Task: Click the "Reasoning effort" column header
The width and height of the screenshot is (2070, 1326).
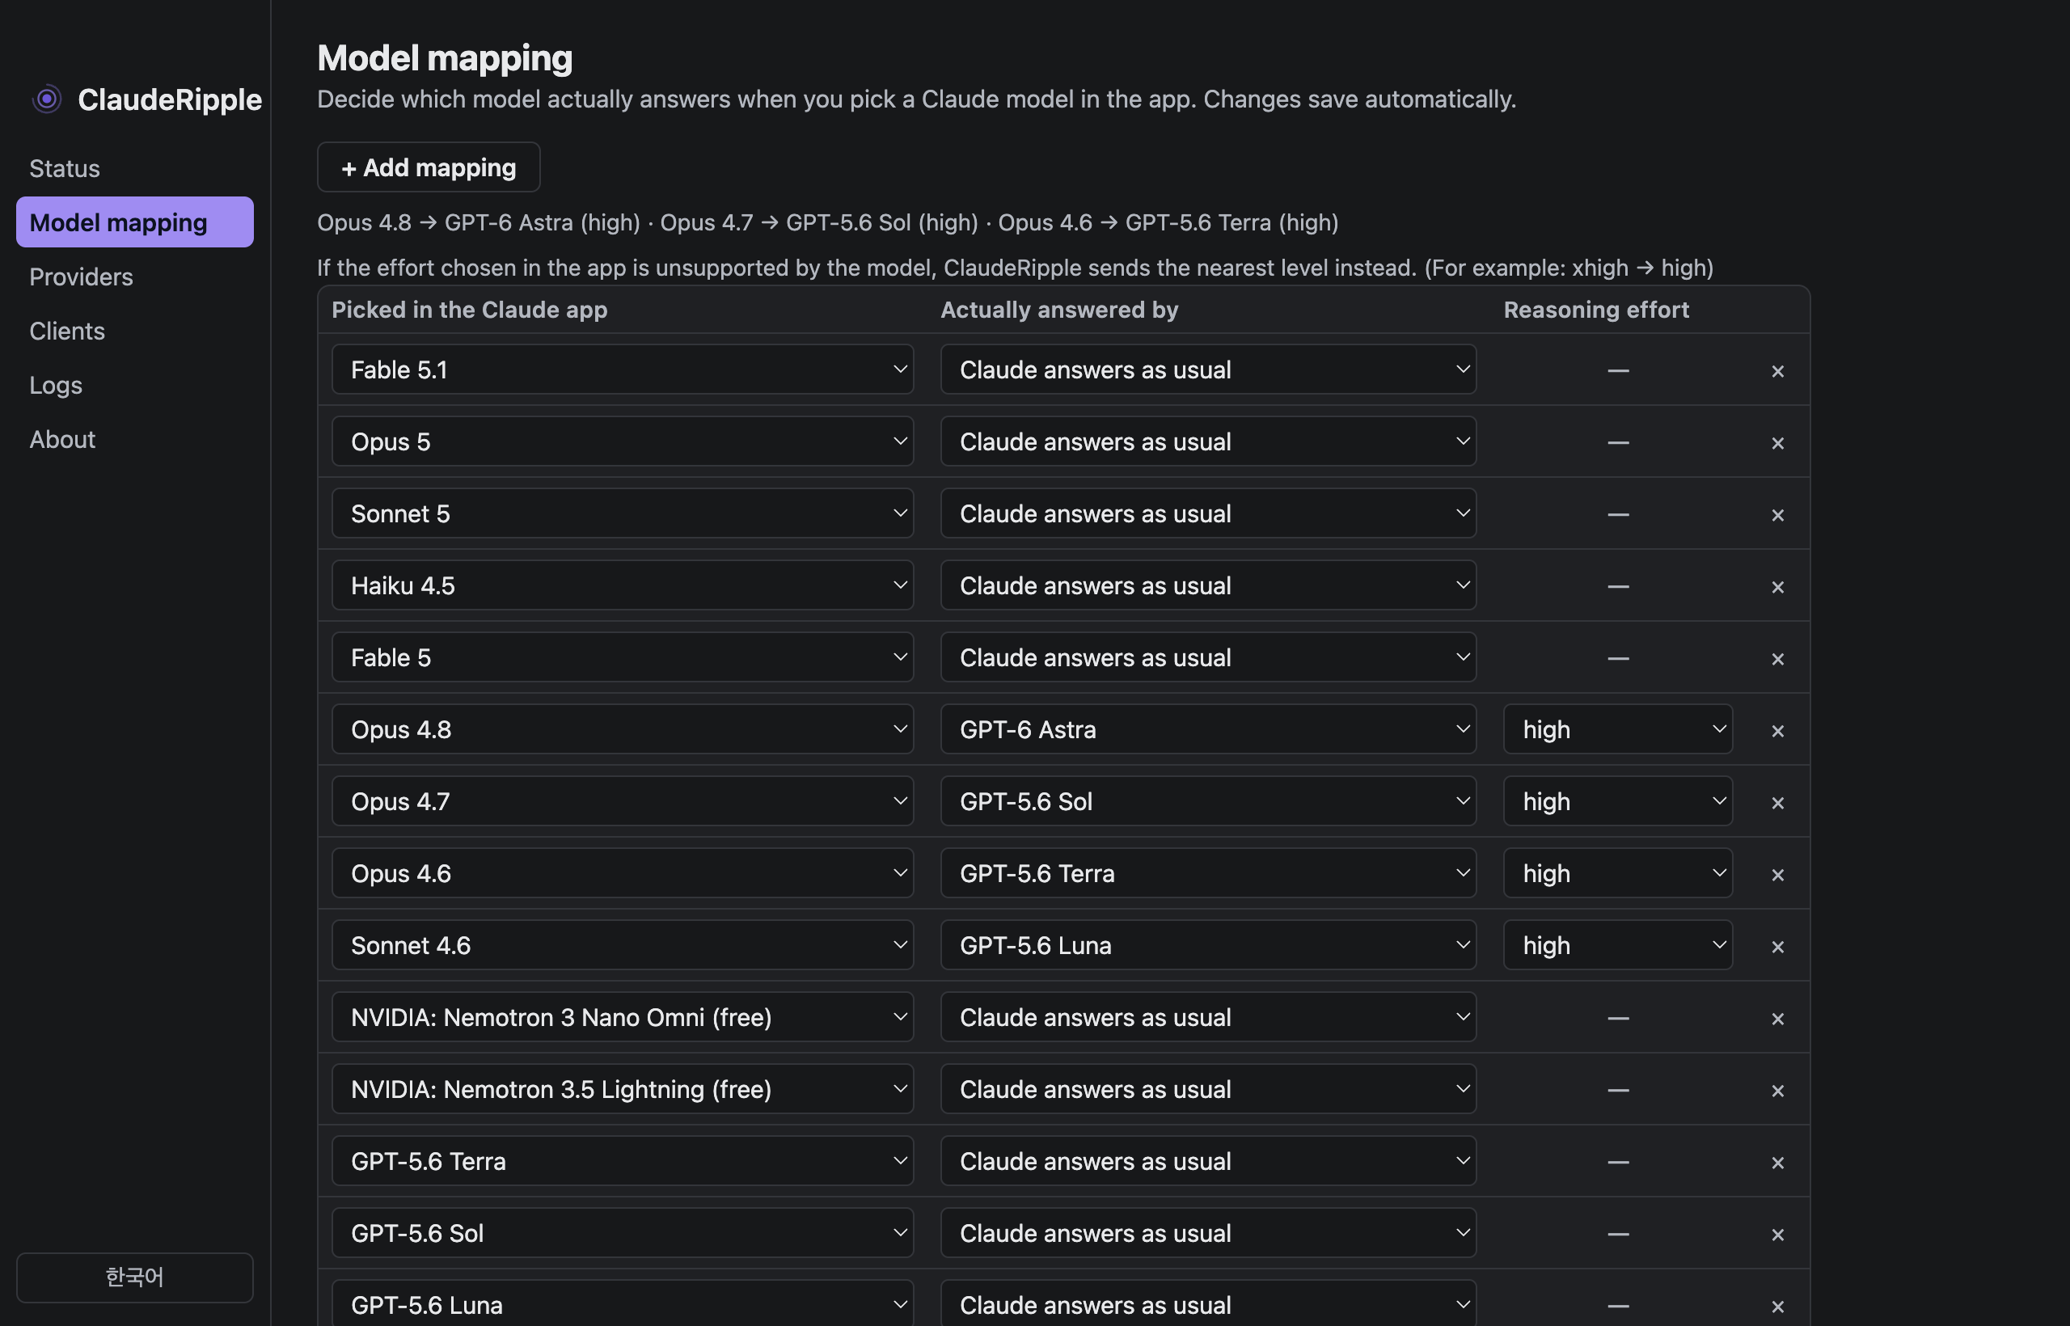Action: coord(1596,309)
